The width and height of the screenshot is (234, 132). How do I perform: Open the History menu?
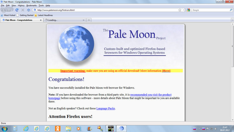(x=21, y=6)
